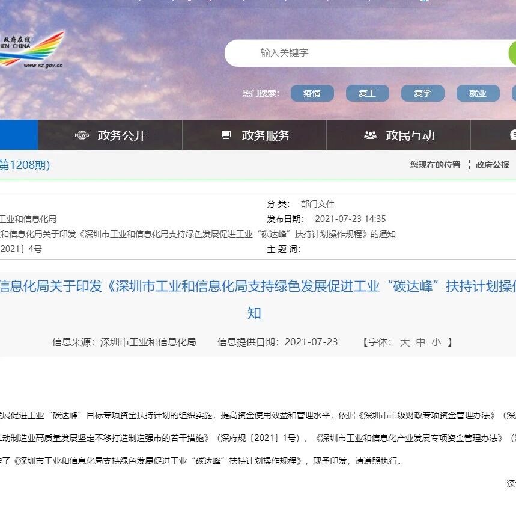The height and width of the screenshot is (515, 516).
Task: Click the NEWS globe icon
Action: coord(82,135)
